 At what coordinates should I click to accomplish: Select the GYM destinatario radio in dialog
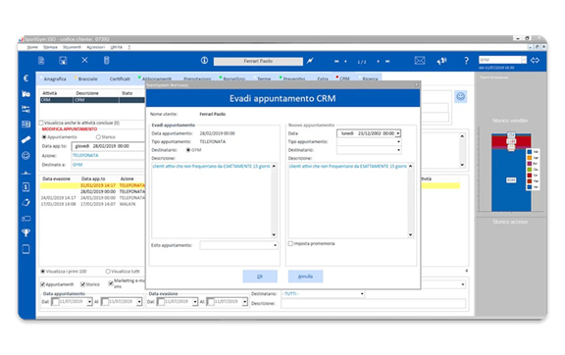[x=188, y=150]
